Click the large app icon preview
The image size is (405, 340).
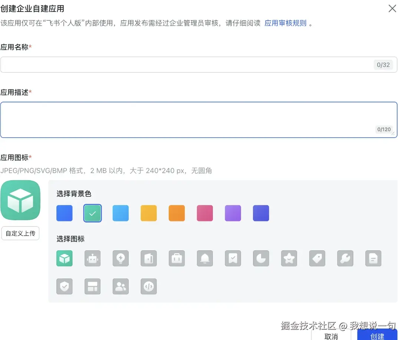(20, 200)
